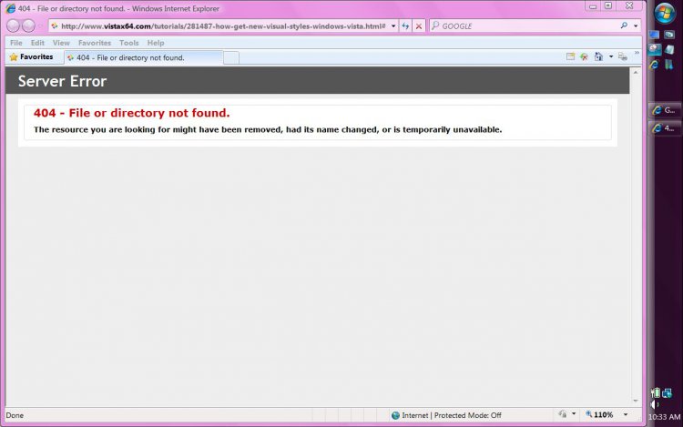Click 'Server Error' heading
The height and width of the screenshot is (427, 683).
[x=62, y=81]
